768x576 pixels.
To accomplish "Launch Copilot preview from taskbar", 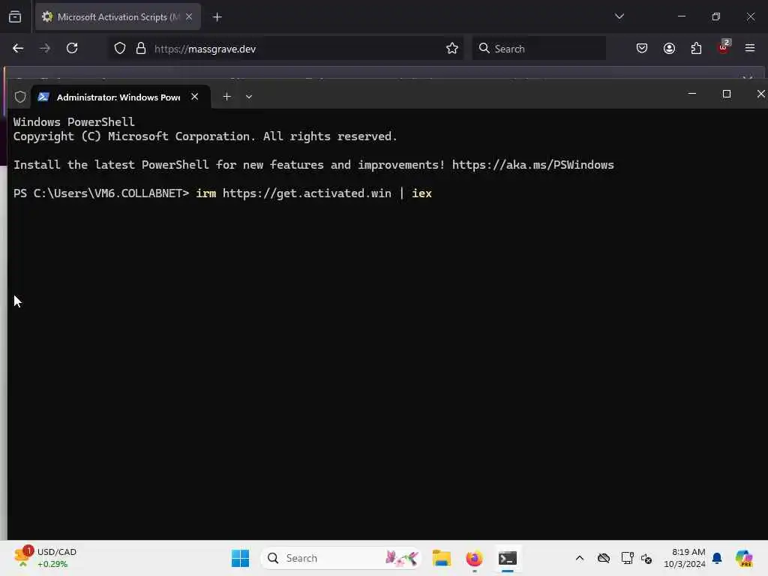I will [744, 558].
